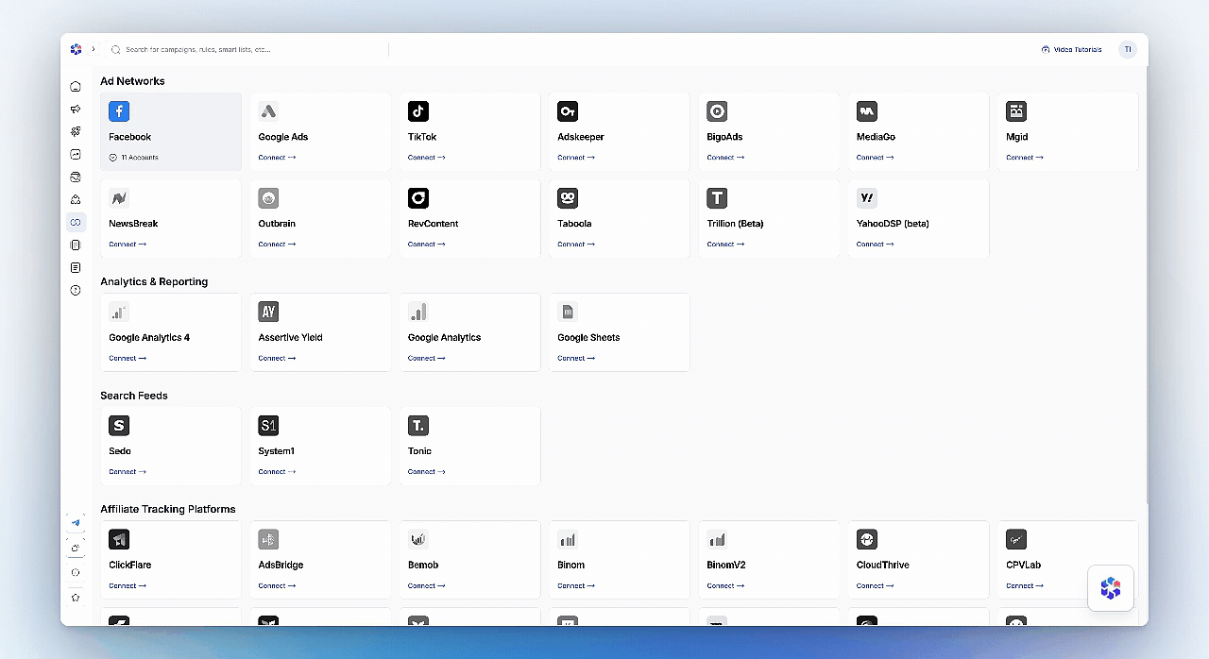Click the Affiliate Tracking Platforms heading
1209x659 pixels.
(168, 509)
